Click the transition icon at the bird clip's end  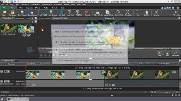coord(174,72)
